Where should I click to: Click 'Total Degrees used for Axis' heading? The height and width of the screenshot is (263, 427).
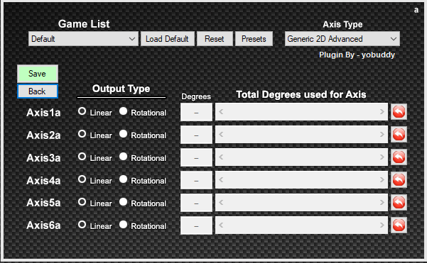point(301,94)
